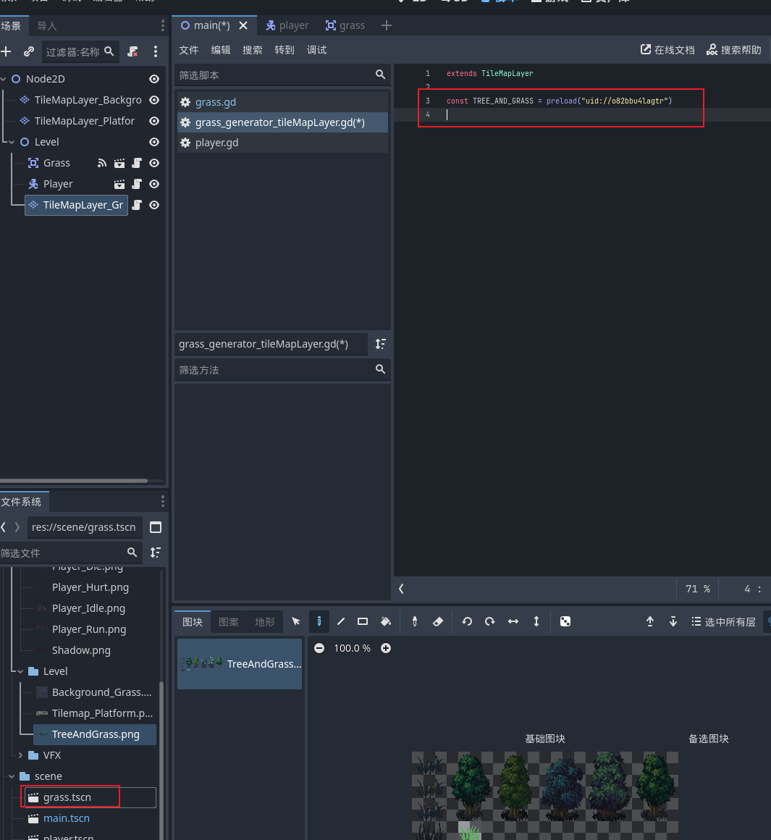This screenshot has height=840, width=771.
Task: Open the 调试 script menu
Action: (x=316, y=50)
